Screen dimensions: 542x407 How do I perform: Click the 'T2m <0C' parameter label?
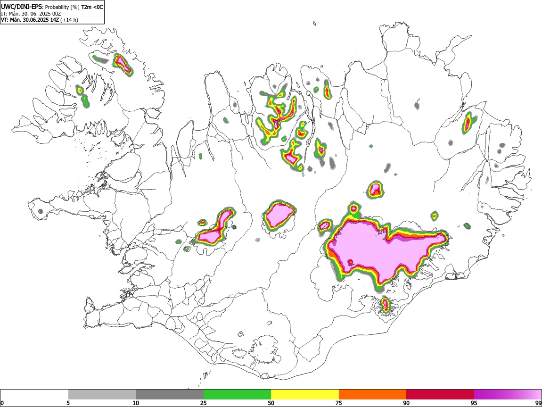tap(92, 7)
